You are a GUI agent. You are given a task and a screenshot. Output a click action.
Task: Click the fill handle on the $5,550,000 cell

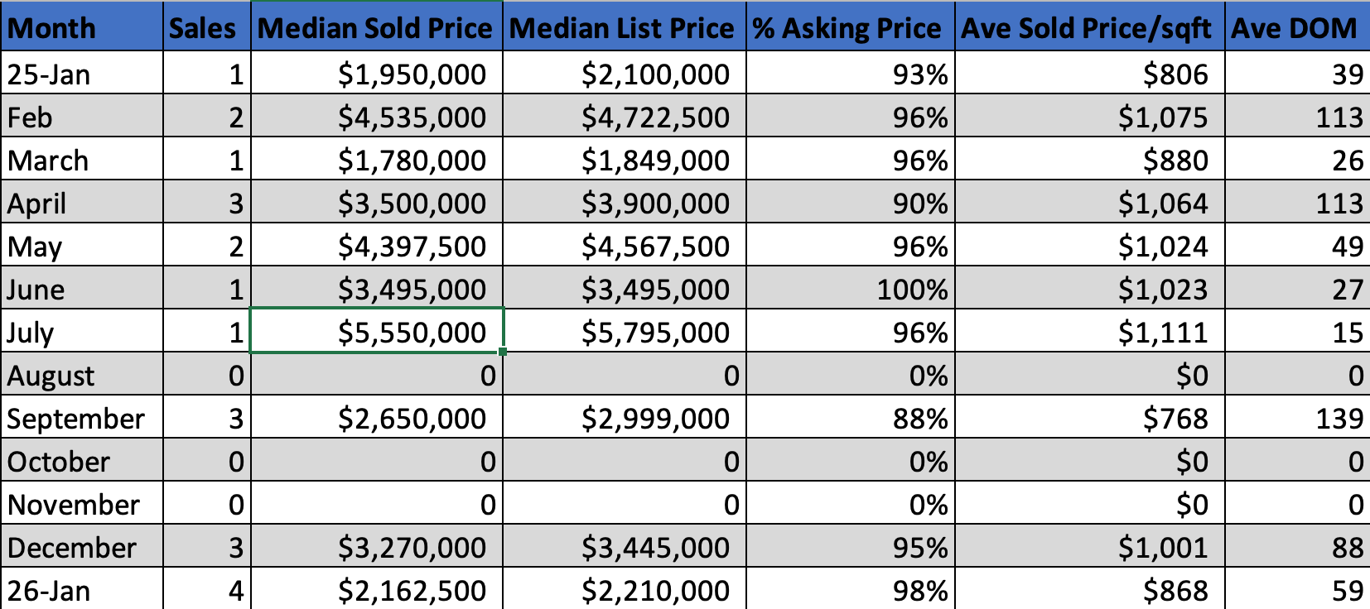[x=503, y=352]
